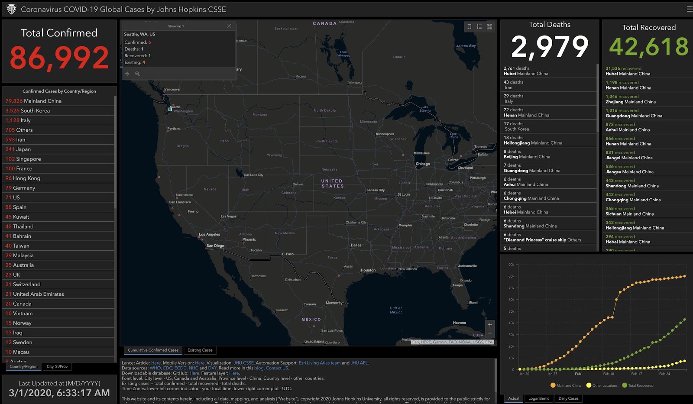The width and height of the screenshot is (693, 404).
Task: Click "31,536 recovered Hubei" entry
Action: [x=648, y=71]
